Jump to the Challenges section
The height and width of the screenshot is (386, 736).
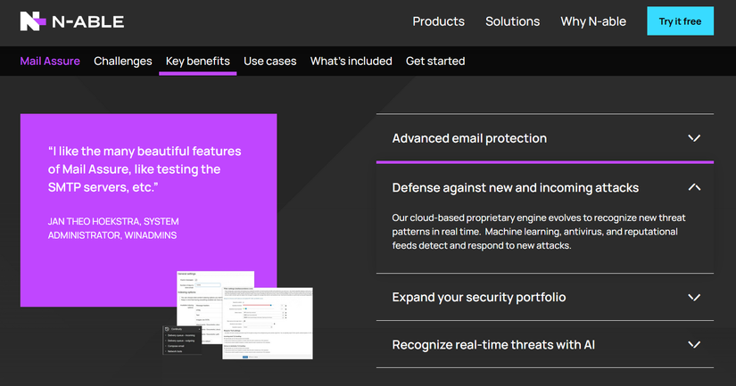(x=122, y=61)
